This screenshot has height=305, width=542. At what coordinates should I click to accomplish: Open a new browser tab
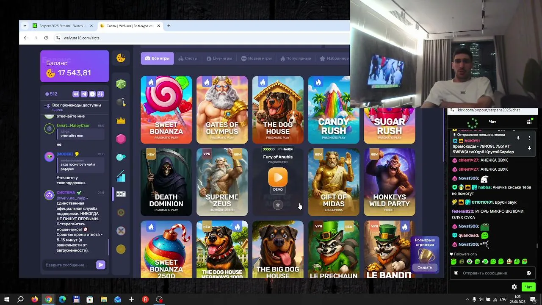coord(169,26)
